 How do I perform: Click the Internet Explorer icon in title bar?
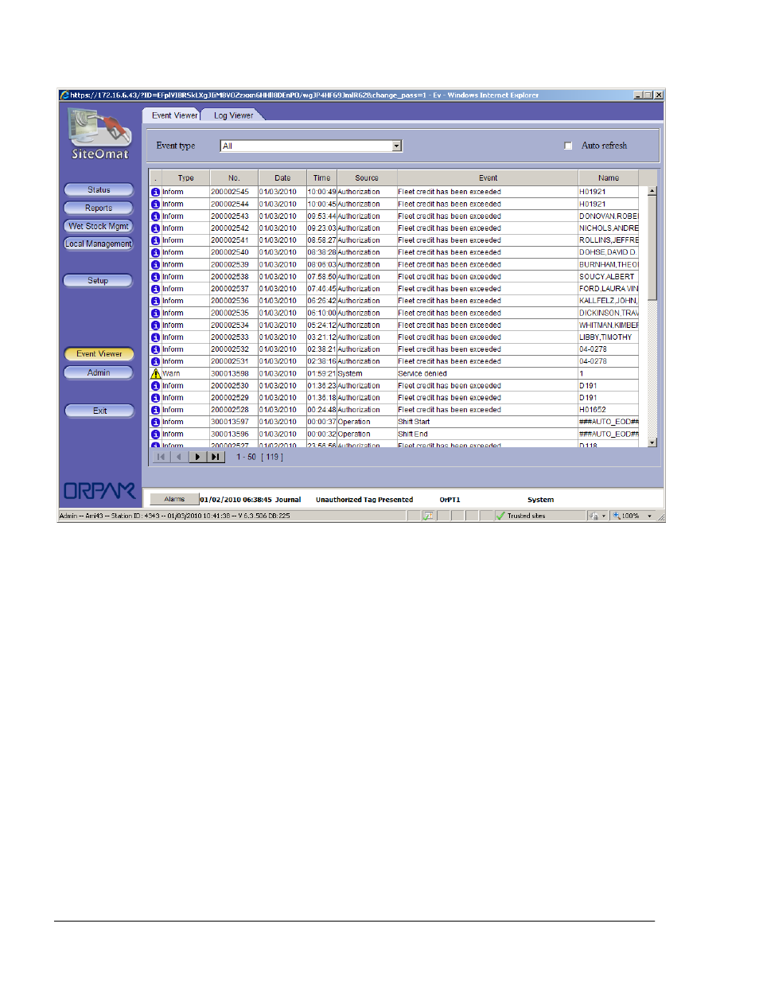[64, 95]
